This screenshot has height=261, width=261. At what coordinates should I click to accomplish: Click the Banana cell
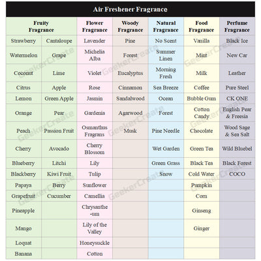tap(23, 254)
